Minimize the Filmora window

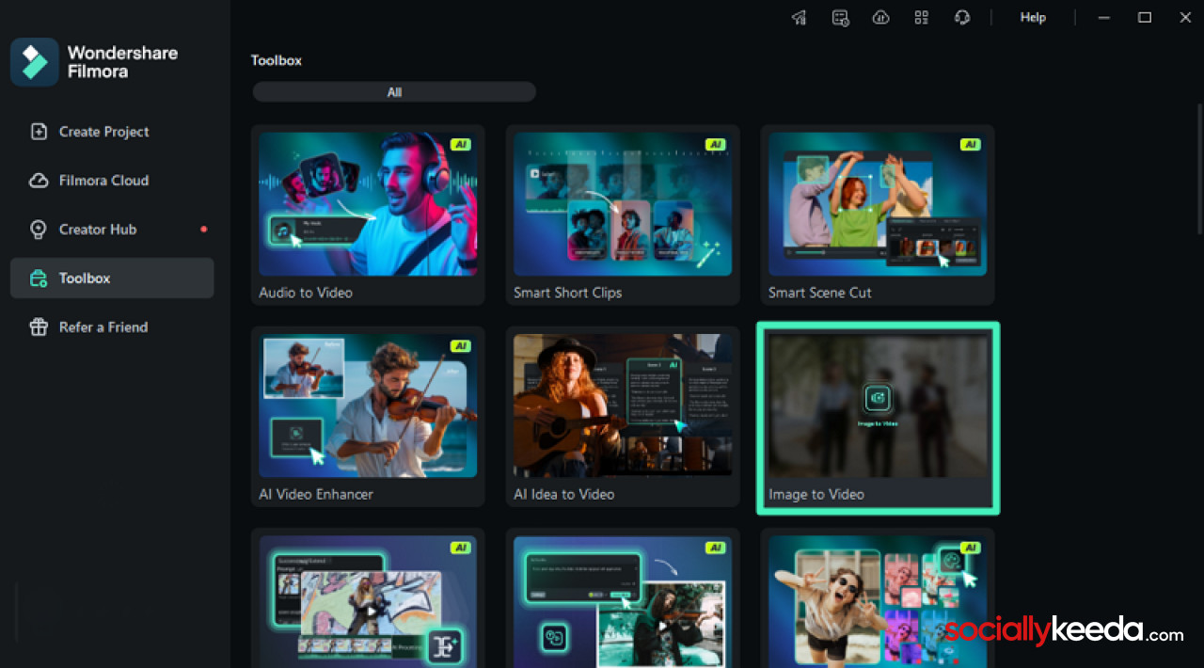tap(1104, 18)
